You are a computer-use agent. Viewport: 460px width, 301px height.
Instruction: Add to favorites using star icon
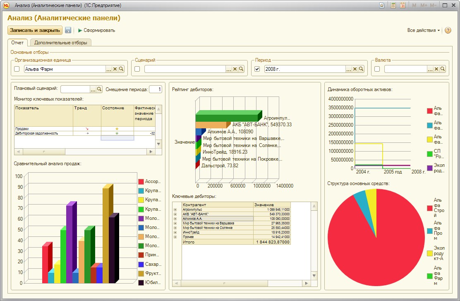click(x=382, y=5)
